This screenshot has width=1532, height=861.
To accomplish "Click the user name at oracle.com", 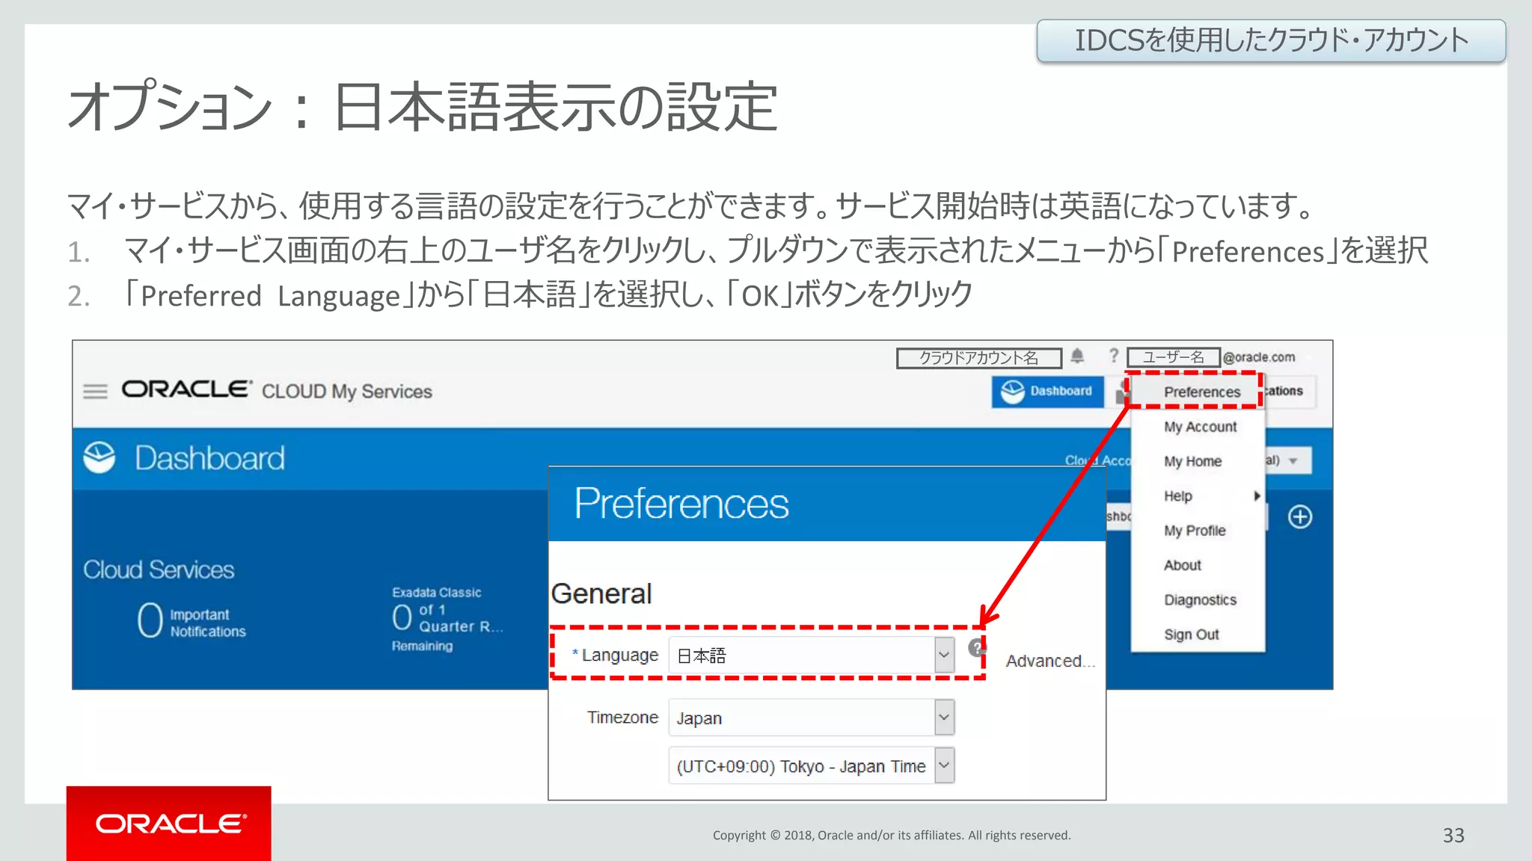I will 1211,357.
